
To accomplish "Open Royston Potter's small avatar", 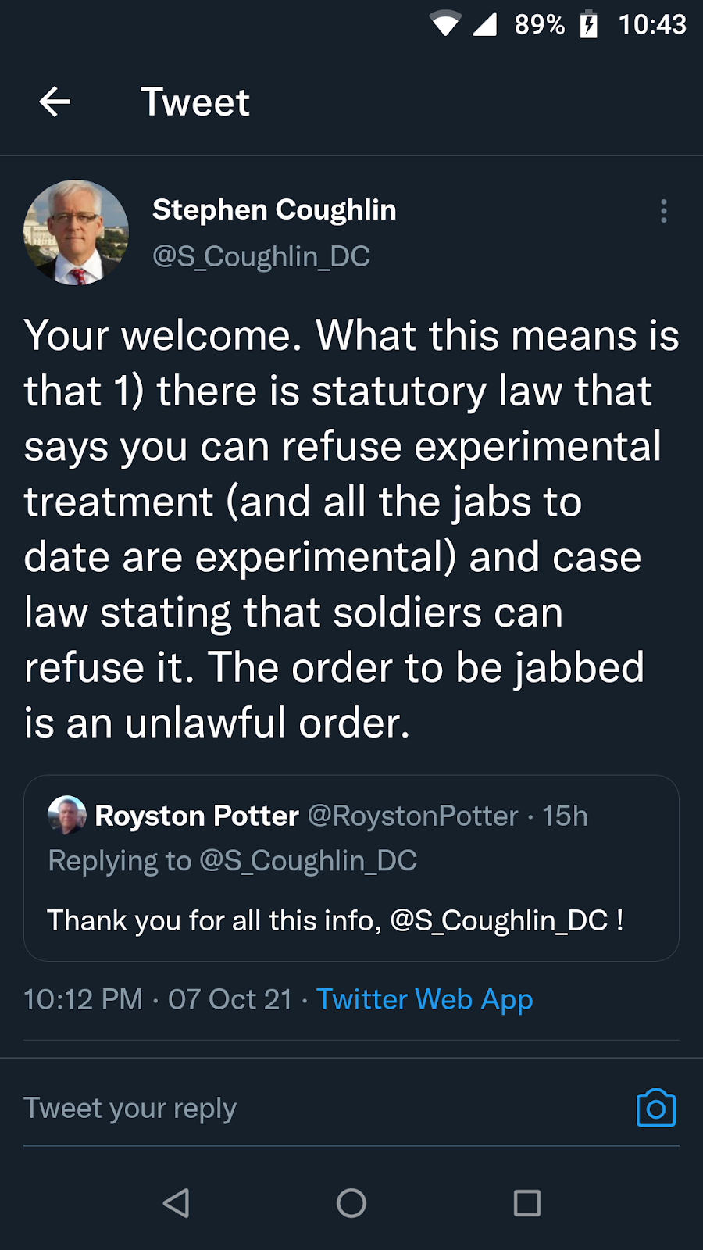I will (66, 815).
